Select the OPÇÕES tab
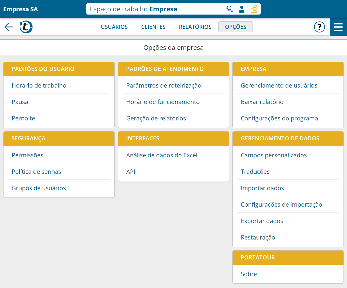Screen dimensions: 347x288 [x=236, y=27]
